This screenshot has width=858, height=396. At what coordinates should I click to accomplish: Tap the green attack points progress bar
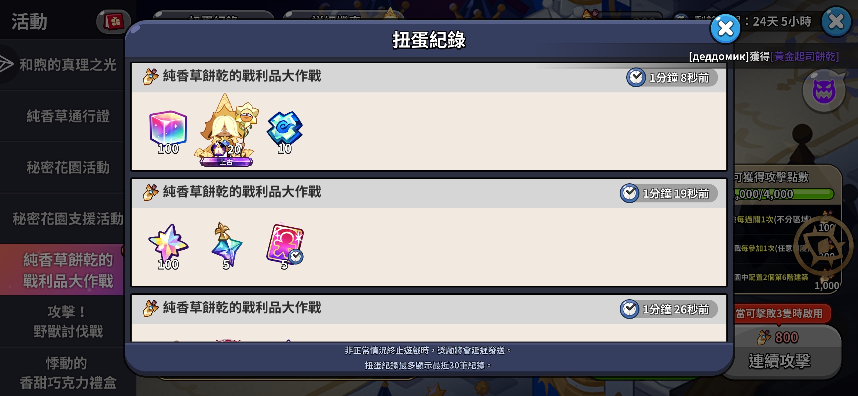[x=783, y=194]
